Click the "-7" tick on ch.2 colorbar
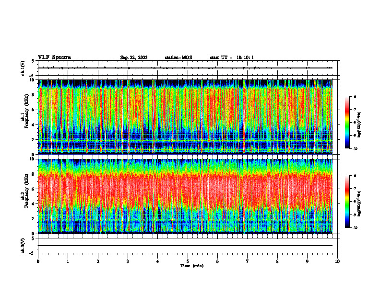 (x=354, y=189)
